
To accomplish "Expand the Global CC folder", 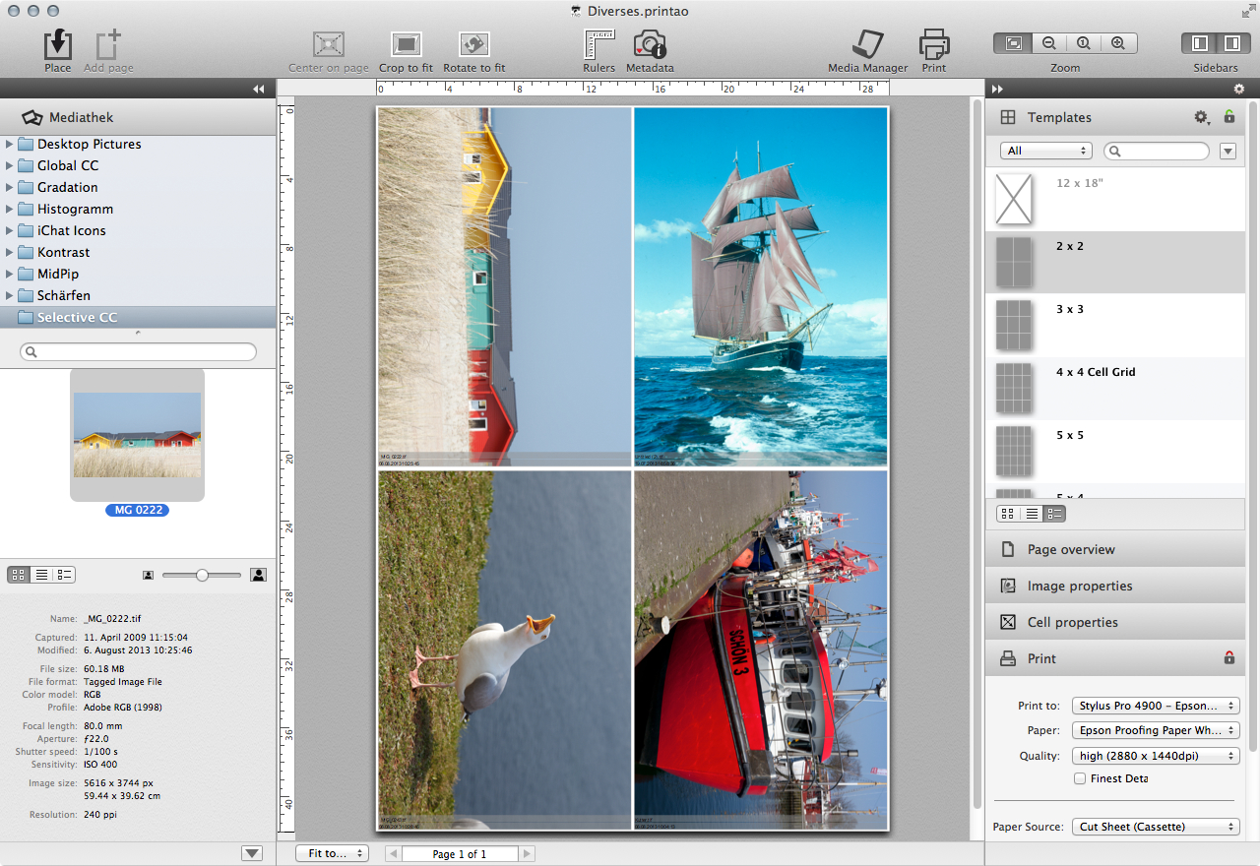I will point(10,165).
